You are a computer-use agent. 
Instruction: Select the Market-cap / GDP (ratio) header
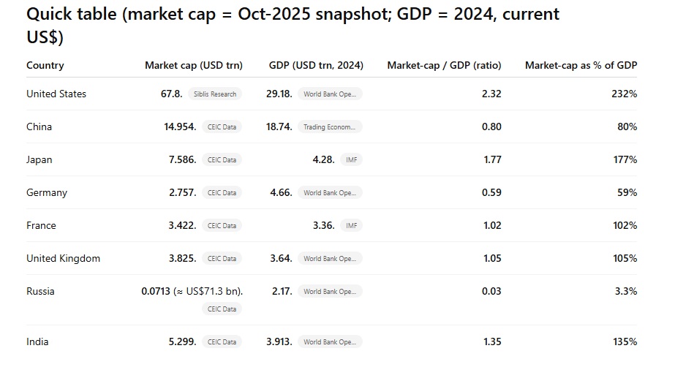click(x=444, y=66)
